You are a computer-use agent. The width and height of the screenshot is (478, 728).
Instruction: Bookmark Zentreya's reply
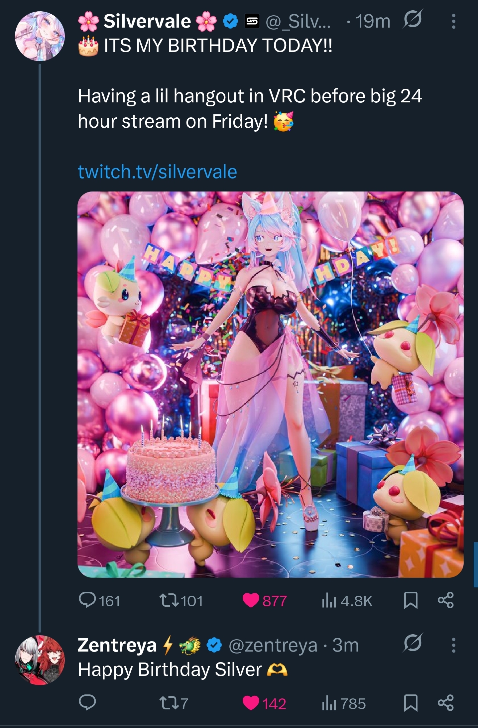(411, 703)
